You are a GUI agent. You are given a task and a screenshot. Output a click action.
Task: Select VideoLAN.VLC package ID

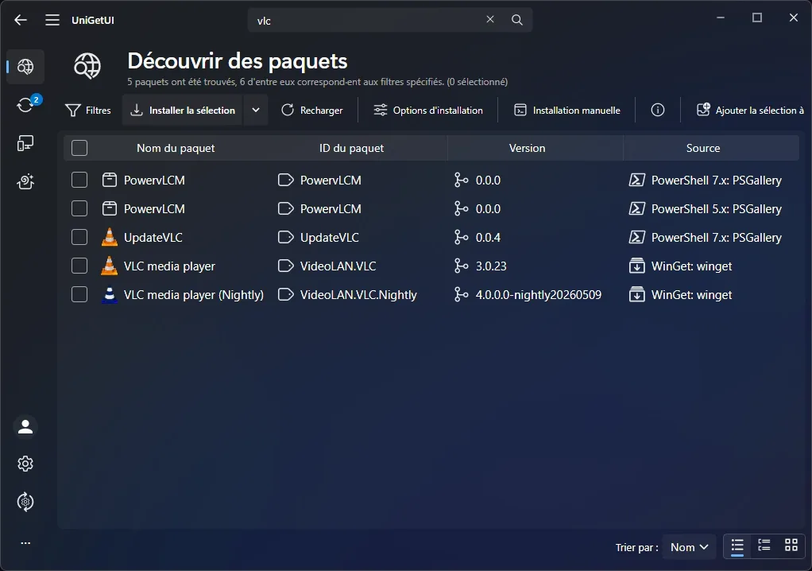click(338, 266)
